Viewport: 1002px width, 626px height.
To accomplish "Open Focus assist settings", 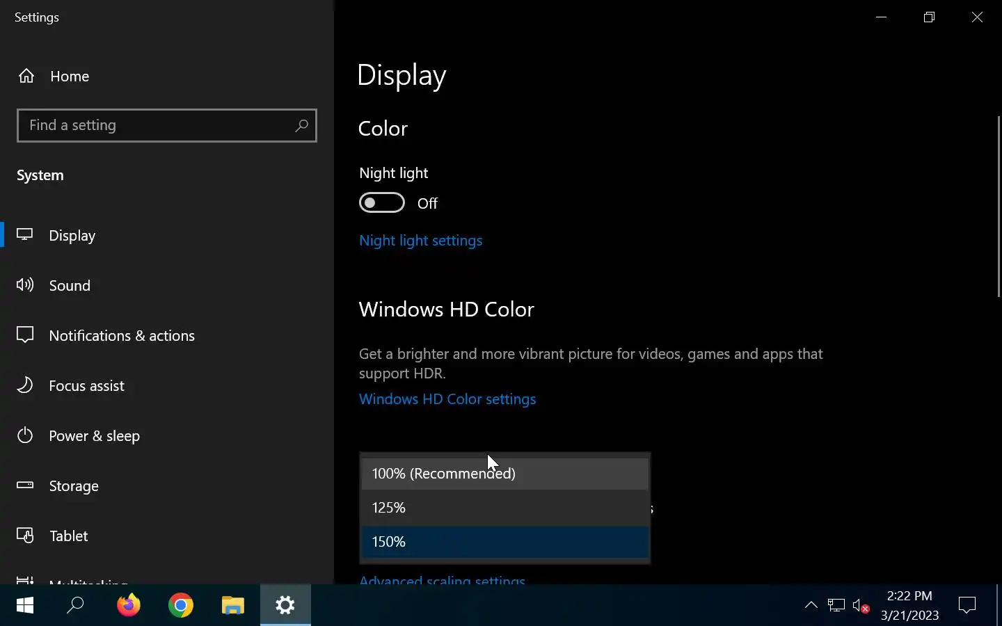I will tap(167, 385).
